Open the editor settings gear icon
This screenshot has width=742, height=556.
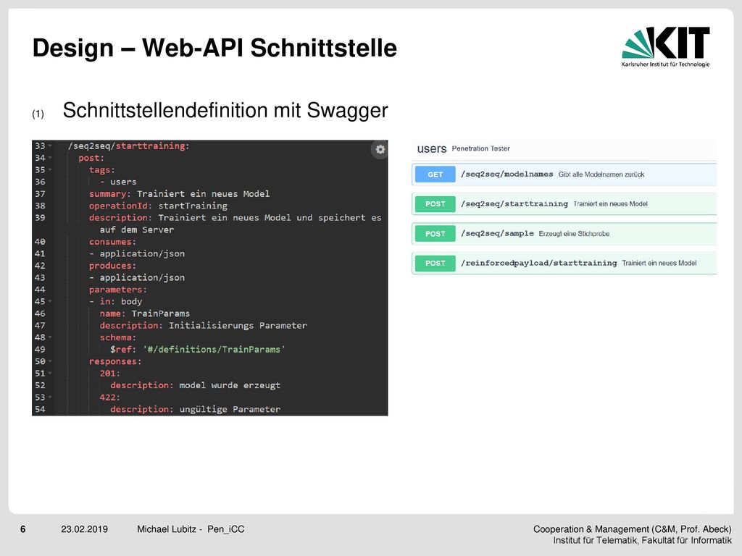[x=380, y=149]
